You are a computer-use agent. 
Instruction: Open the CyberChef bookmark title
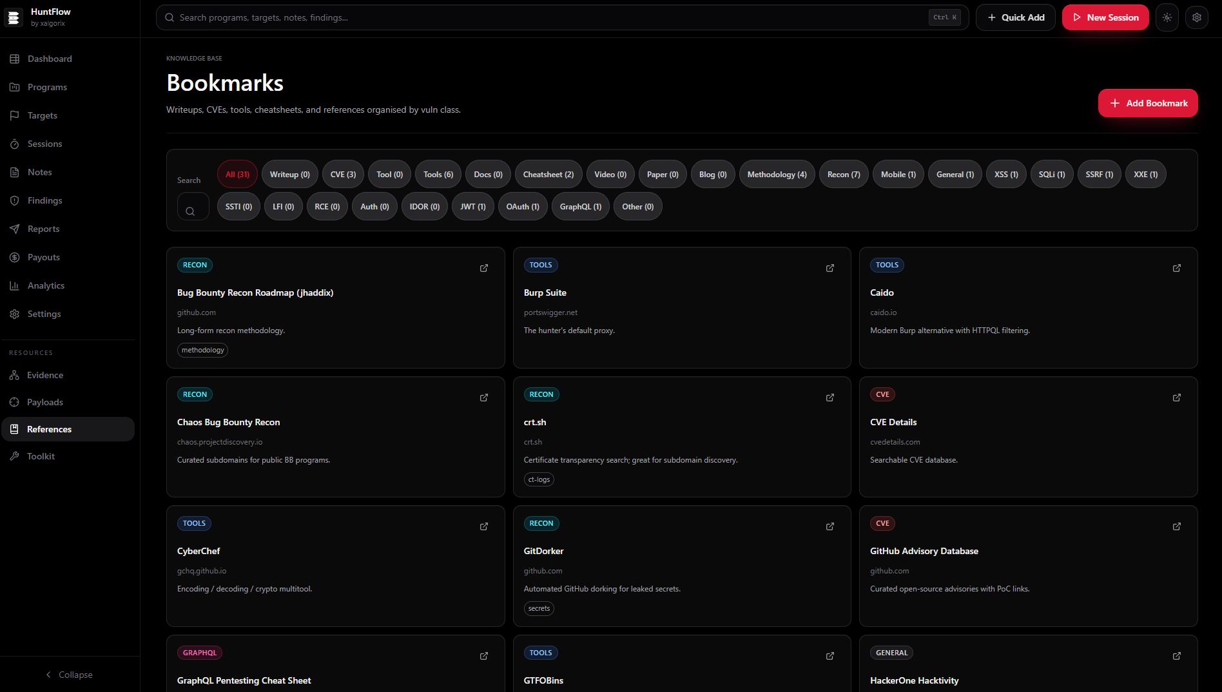click(x=199, y=551)
